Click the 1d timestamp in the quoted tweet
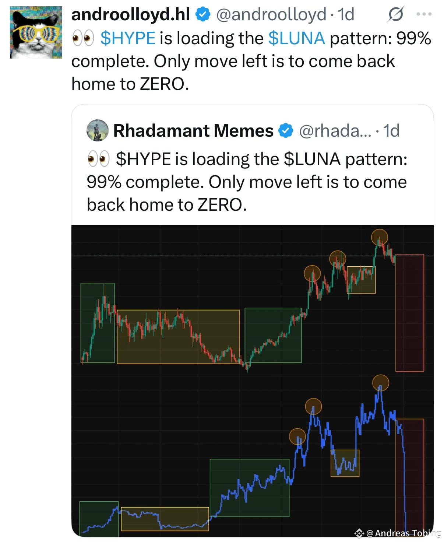This screenshot has height=543, width=444. [391, 130]
